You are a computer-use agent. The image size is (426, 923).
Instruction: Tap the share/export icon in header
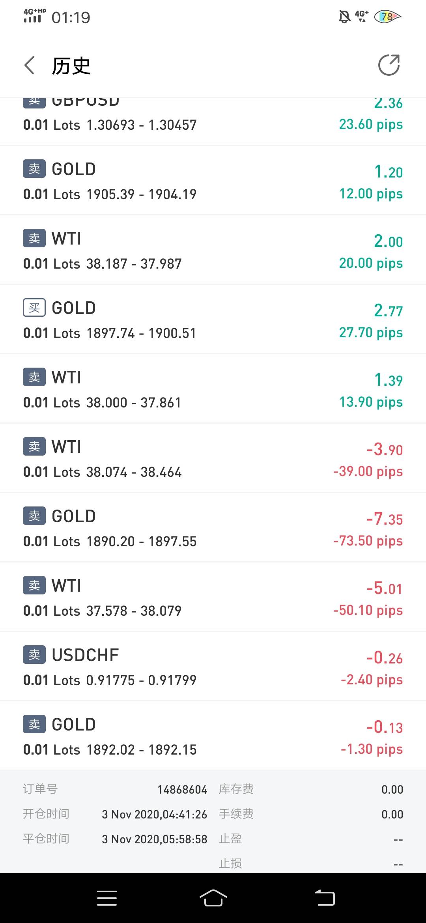pos(389,65)
